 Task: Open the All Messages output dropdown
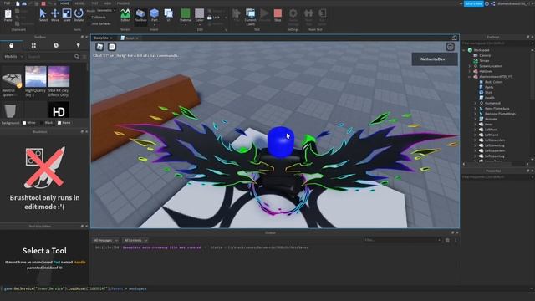(106, 240)
